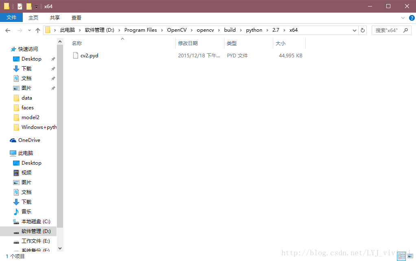This screenshot has width=416, height=261.
Task: Open the 文件 ribbon tab
Action: click(x=11, y=17)
